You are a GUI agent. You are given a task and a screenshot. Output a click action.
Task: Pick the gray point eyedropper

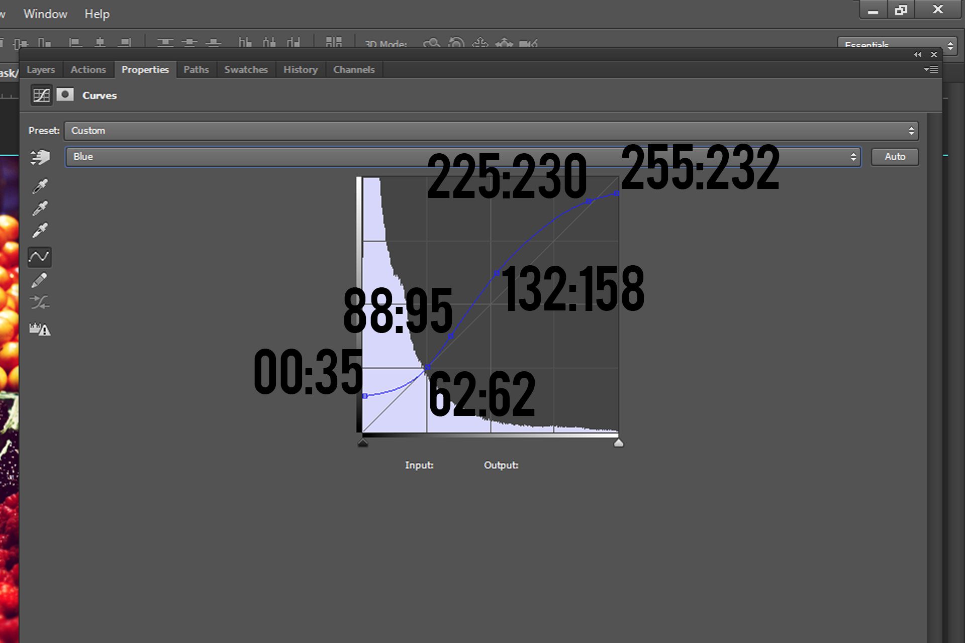tap(40, 208)
